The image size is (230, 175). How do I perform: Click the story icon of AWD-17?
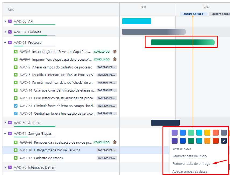[16, 158]
